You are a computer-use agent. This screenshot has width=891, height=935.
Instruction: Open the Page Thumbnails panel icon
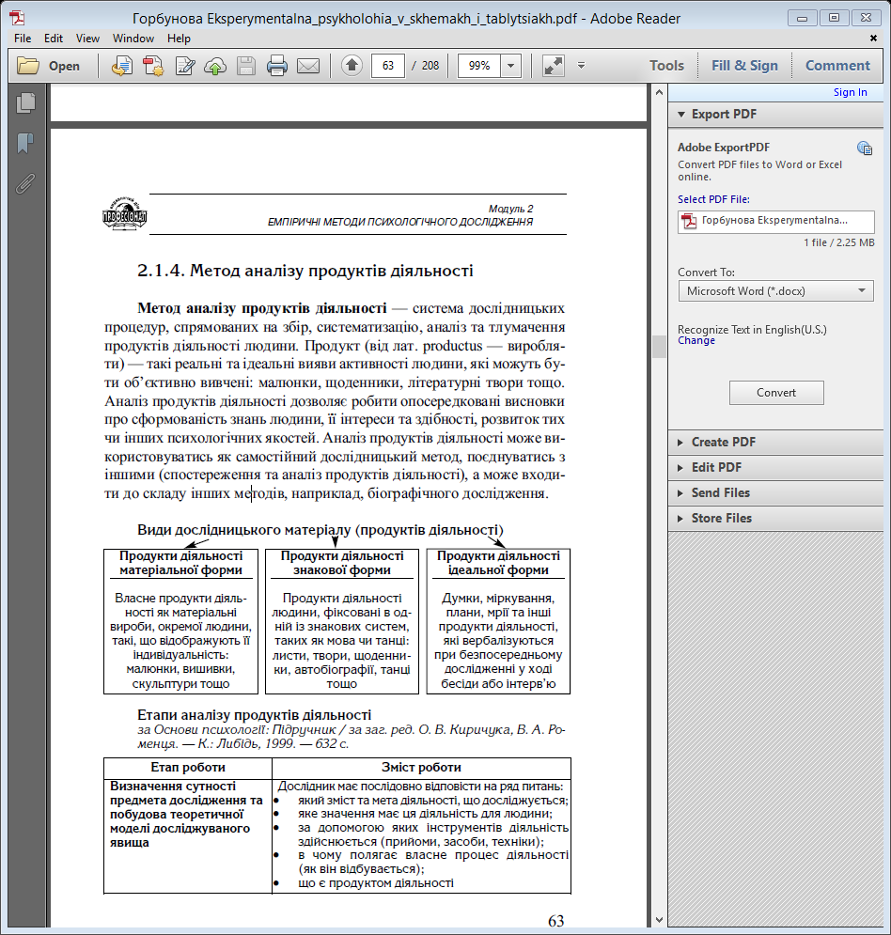point(25,103)
